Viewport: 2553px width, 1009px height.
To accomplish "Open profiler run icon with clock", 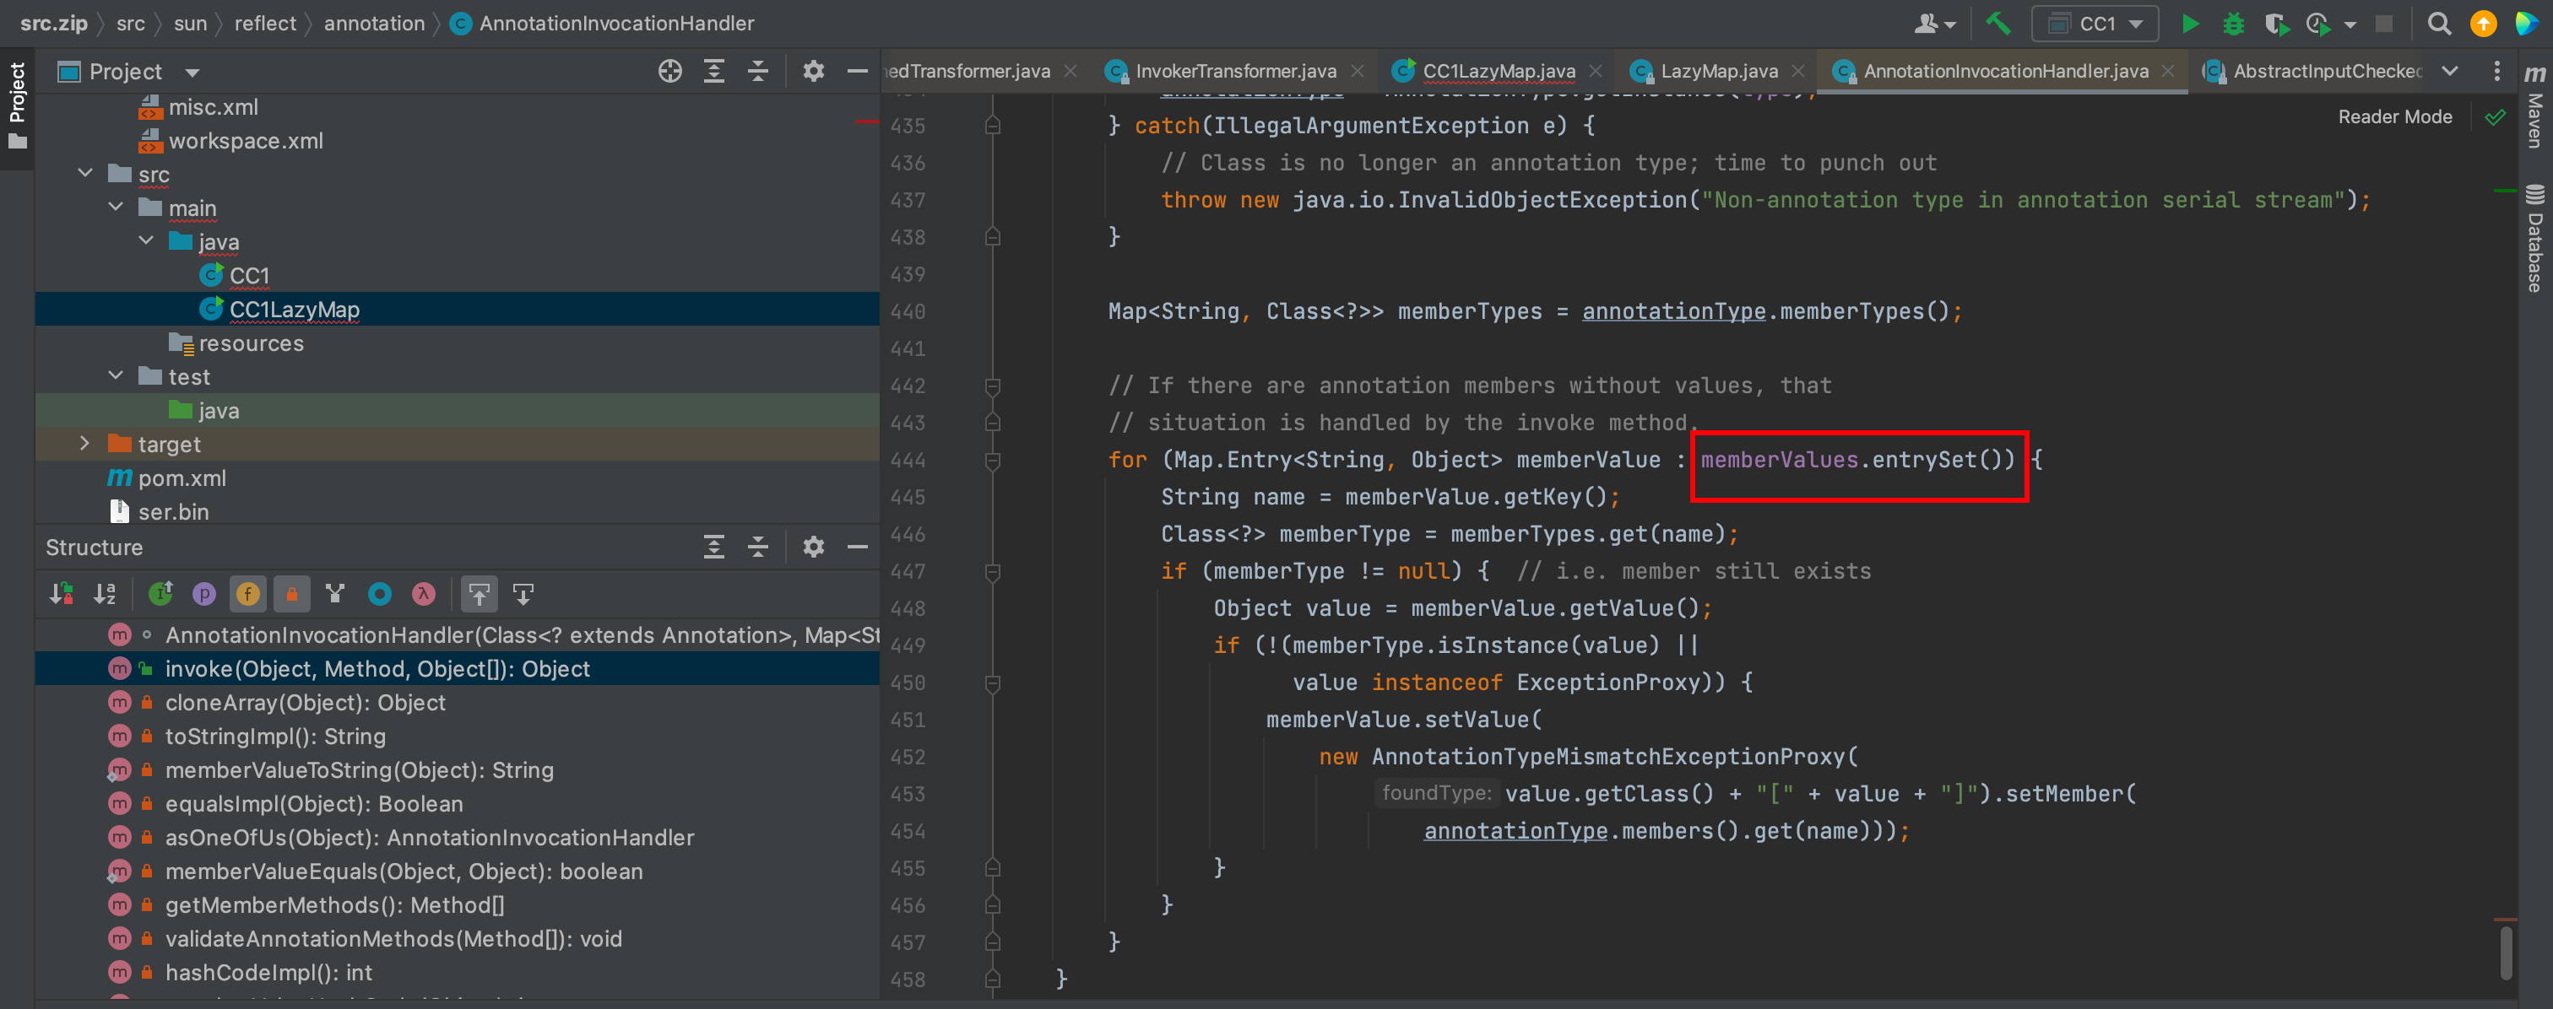I will [2317, 23].
